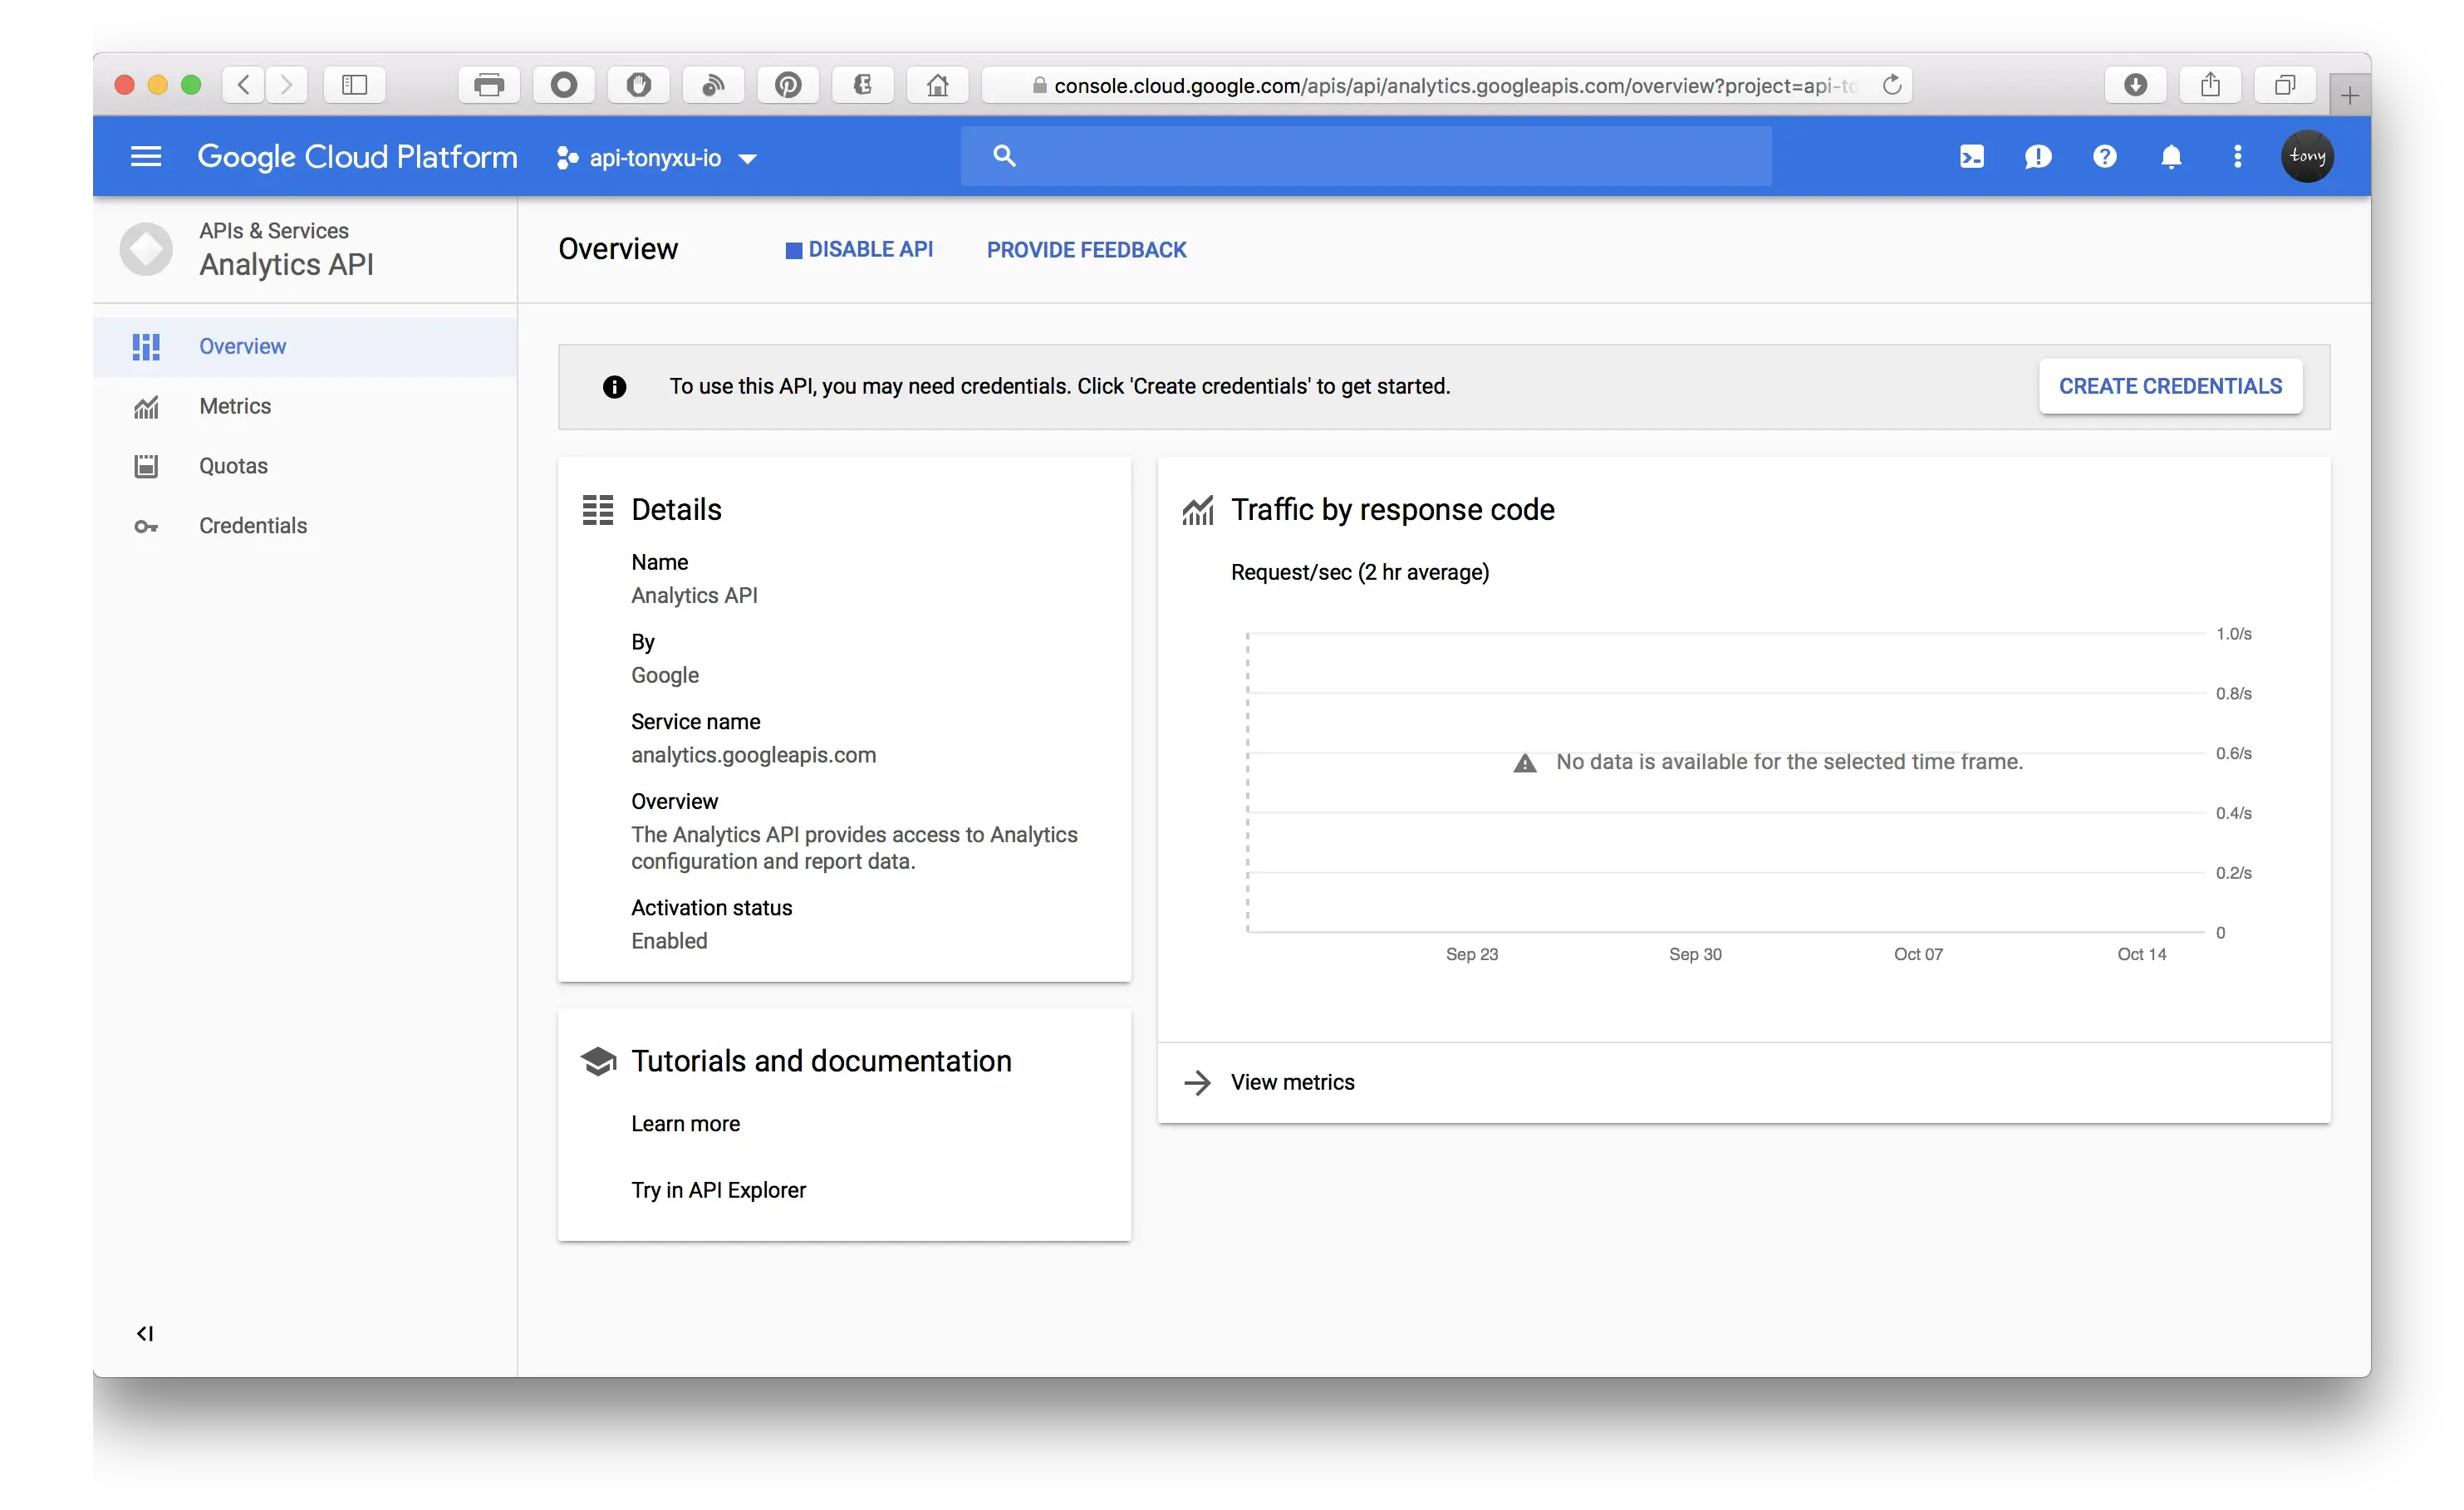Click the search magnifier icon

[1004, 156]
